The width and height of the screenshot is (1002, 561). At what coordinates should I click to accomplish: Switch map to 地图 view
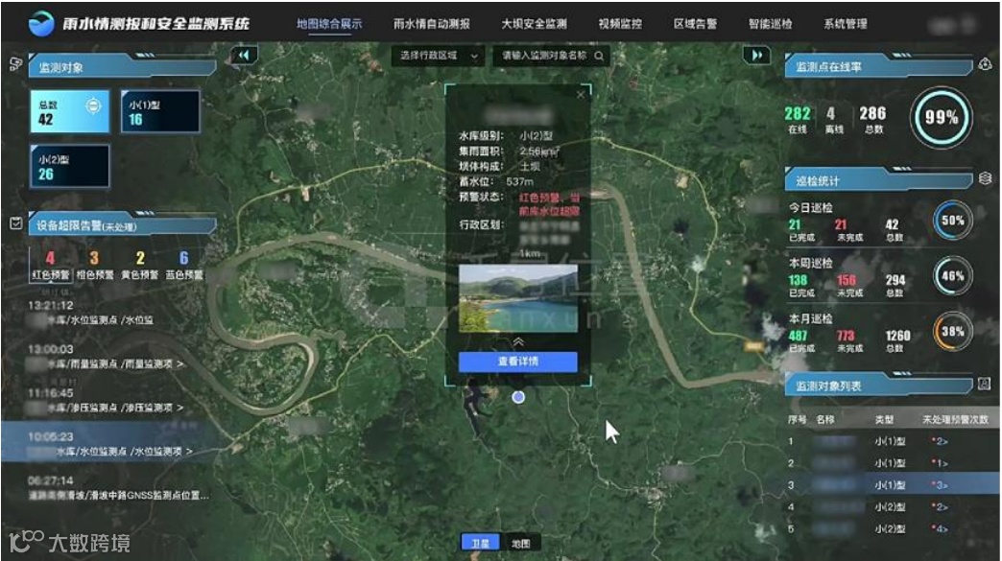[521, 543]
